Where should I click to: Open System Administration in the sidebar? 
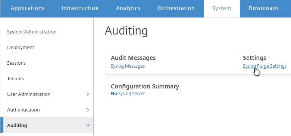(32, 32)
